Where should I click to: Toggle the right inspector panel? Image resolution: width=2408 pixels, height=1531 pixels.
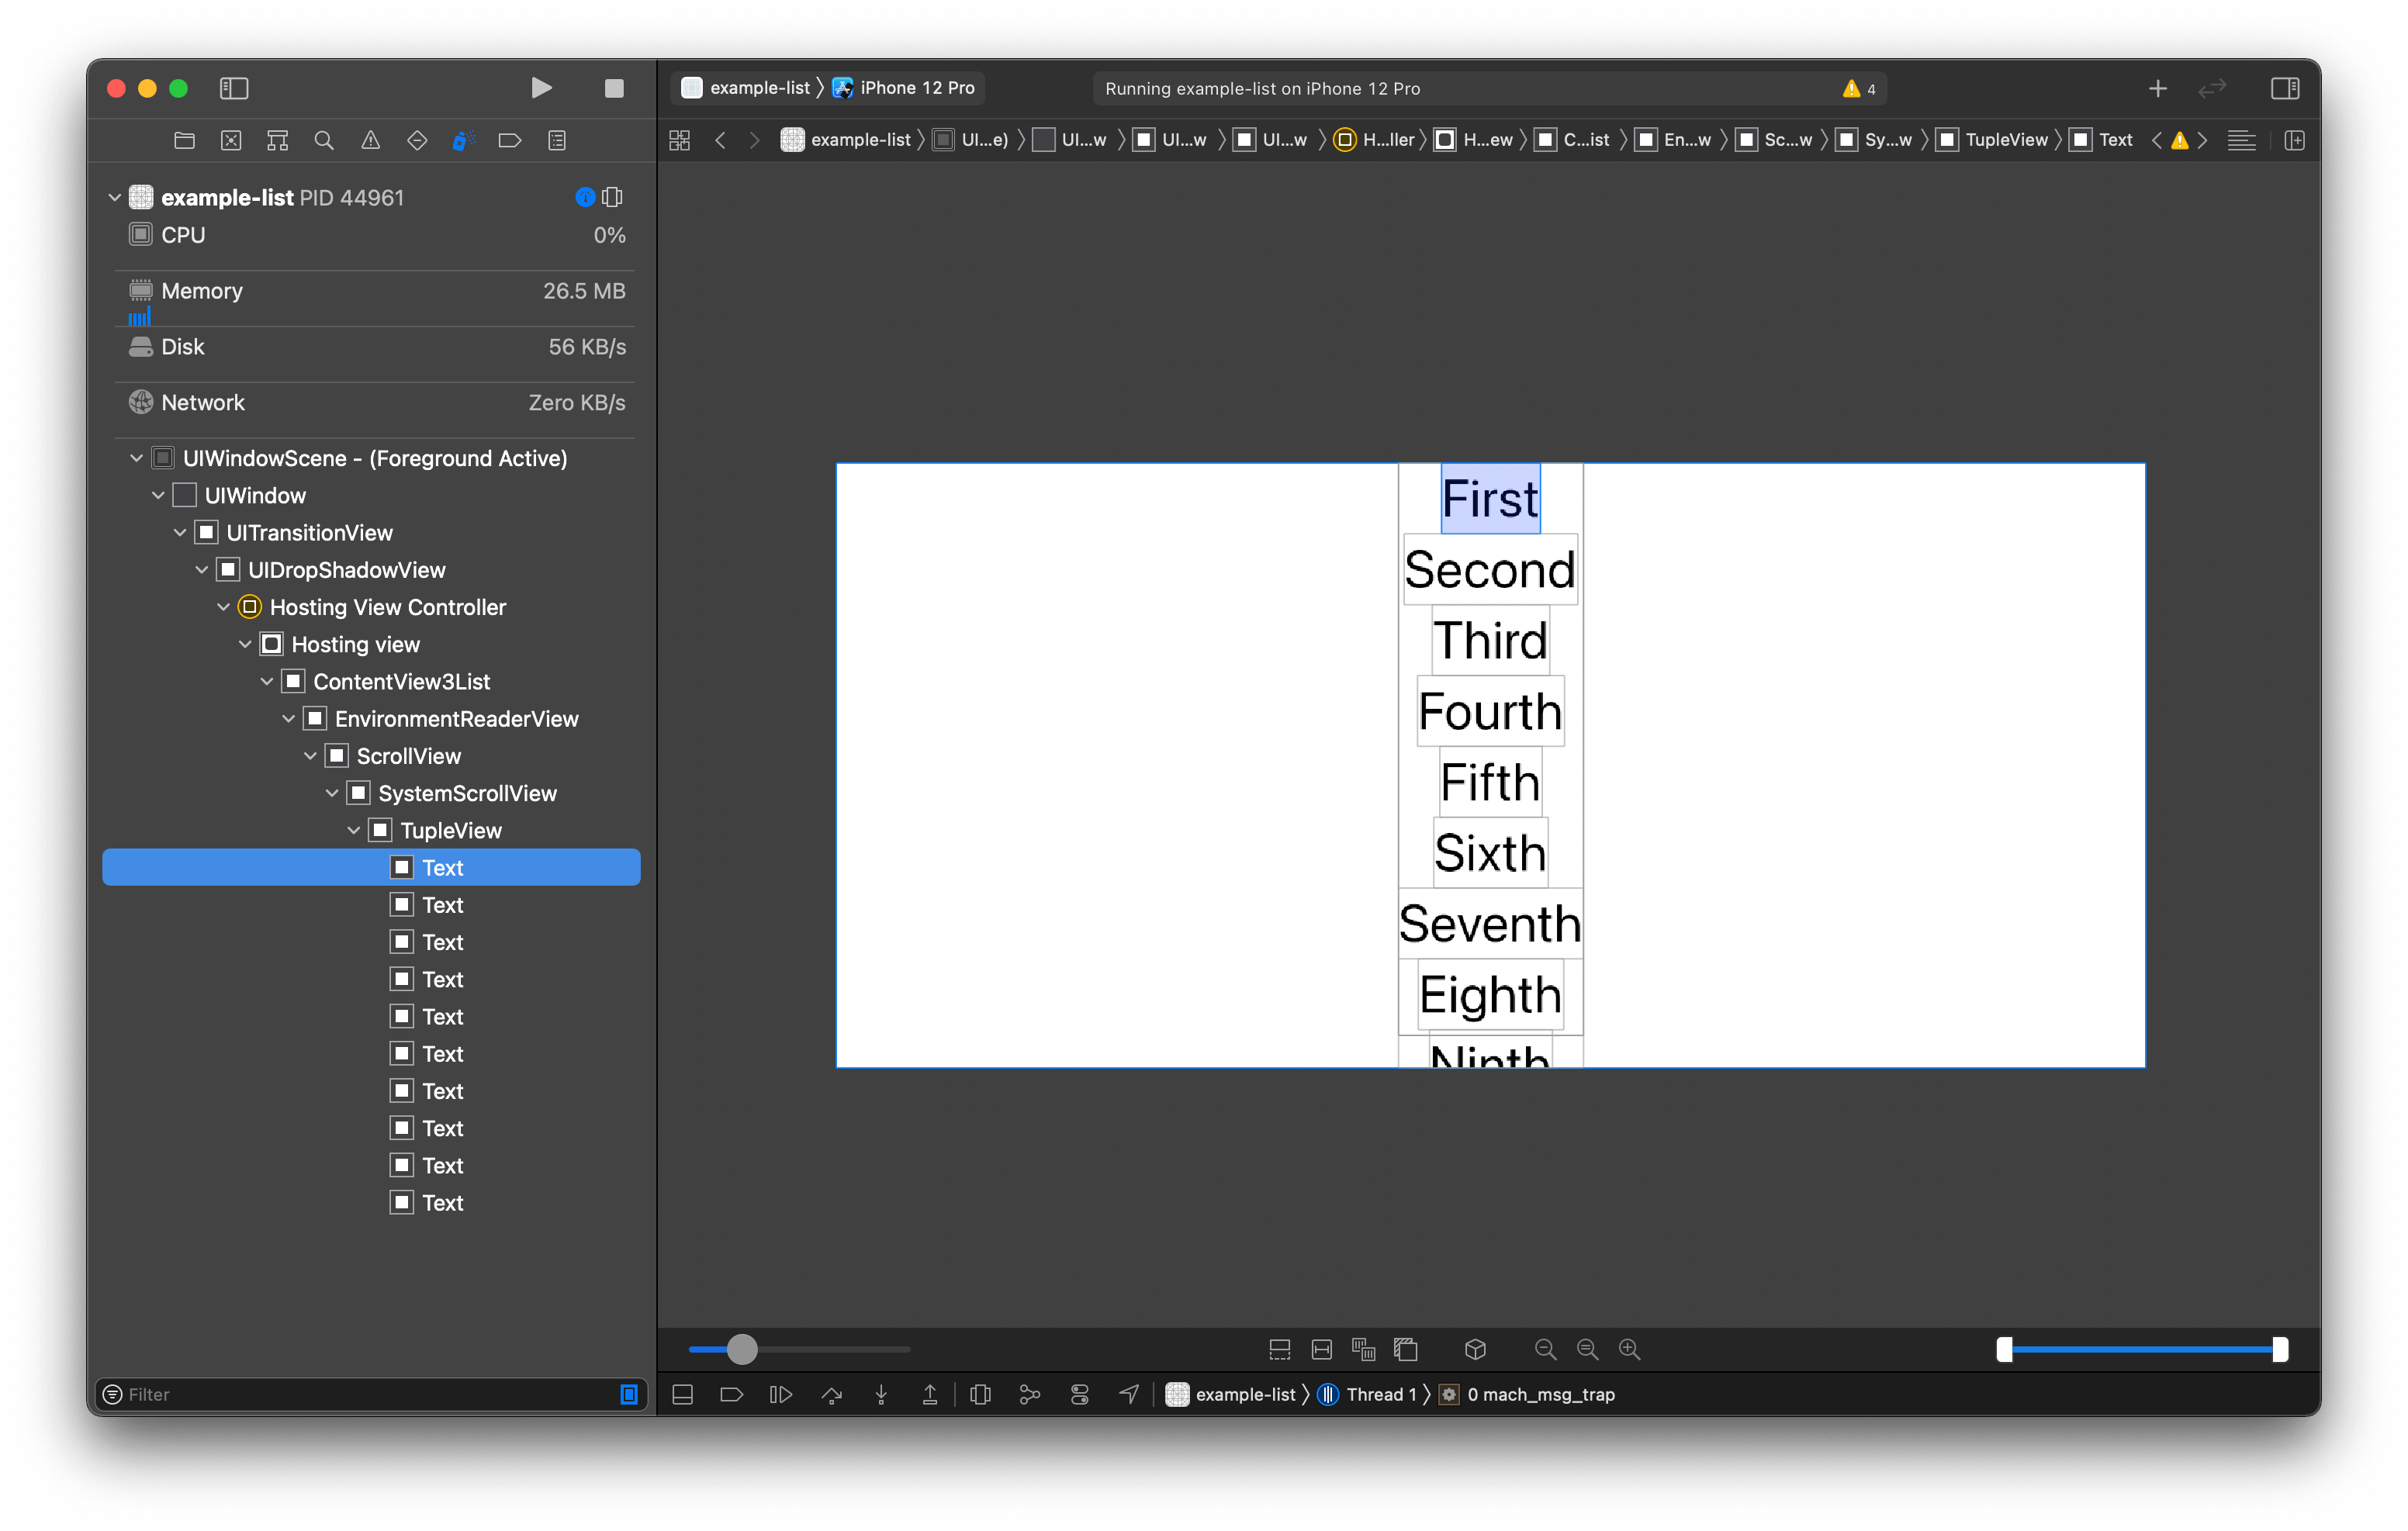[x=2285, y=88]
